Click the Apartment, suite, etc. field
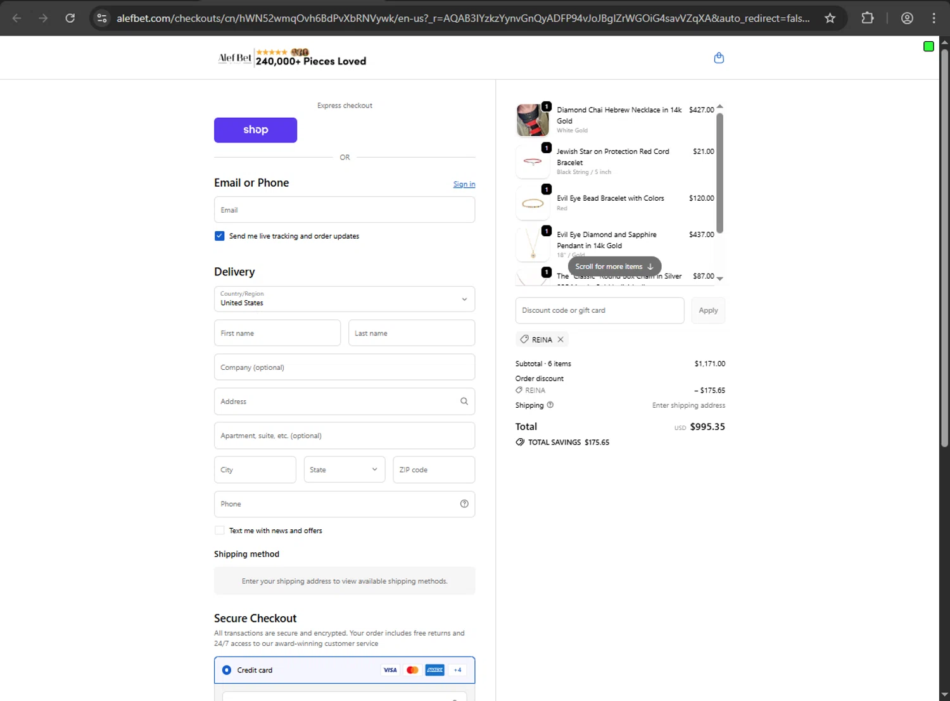 345,436
